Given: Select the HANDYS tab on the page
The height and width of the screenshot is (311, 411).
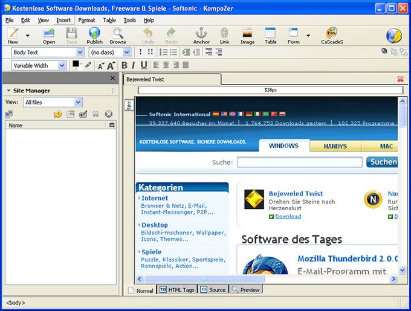Looking at the screenshot, I should coord(335,146).
